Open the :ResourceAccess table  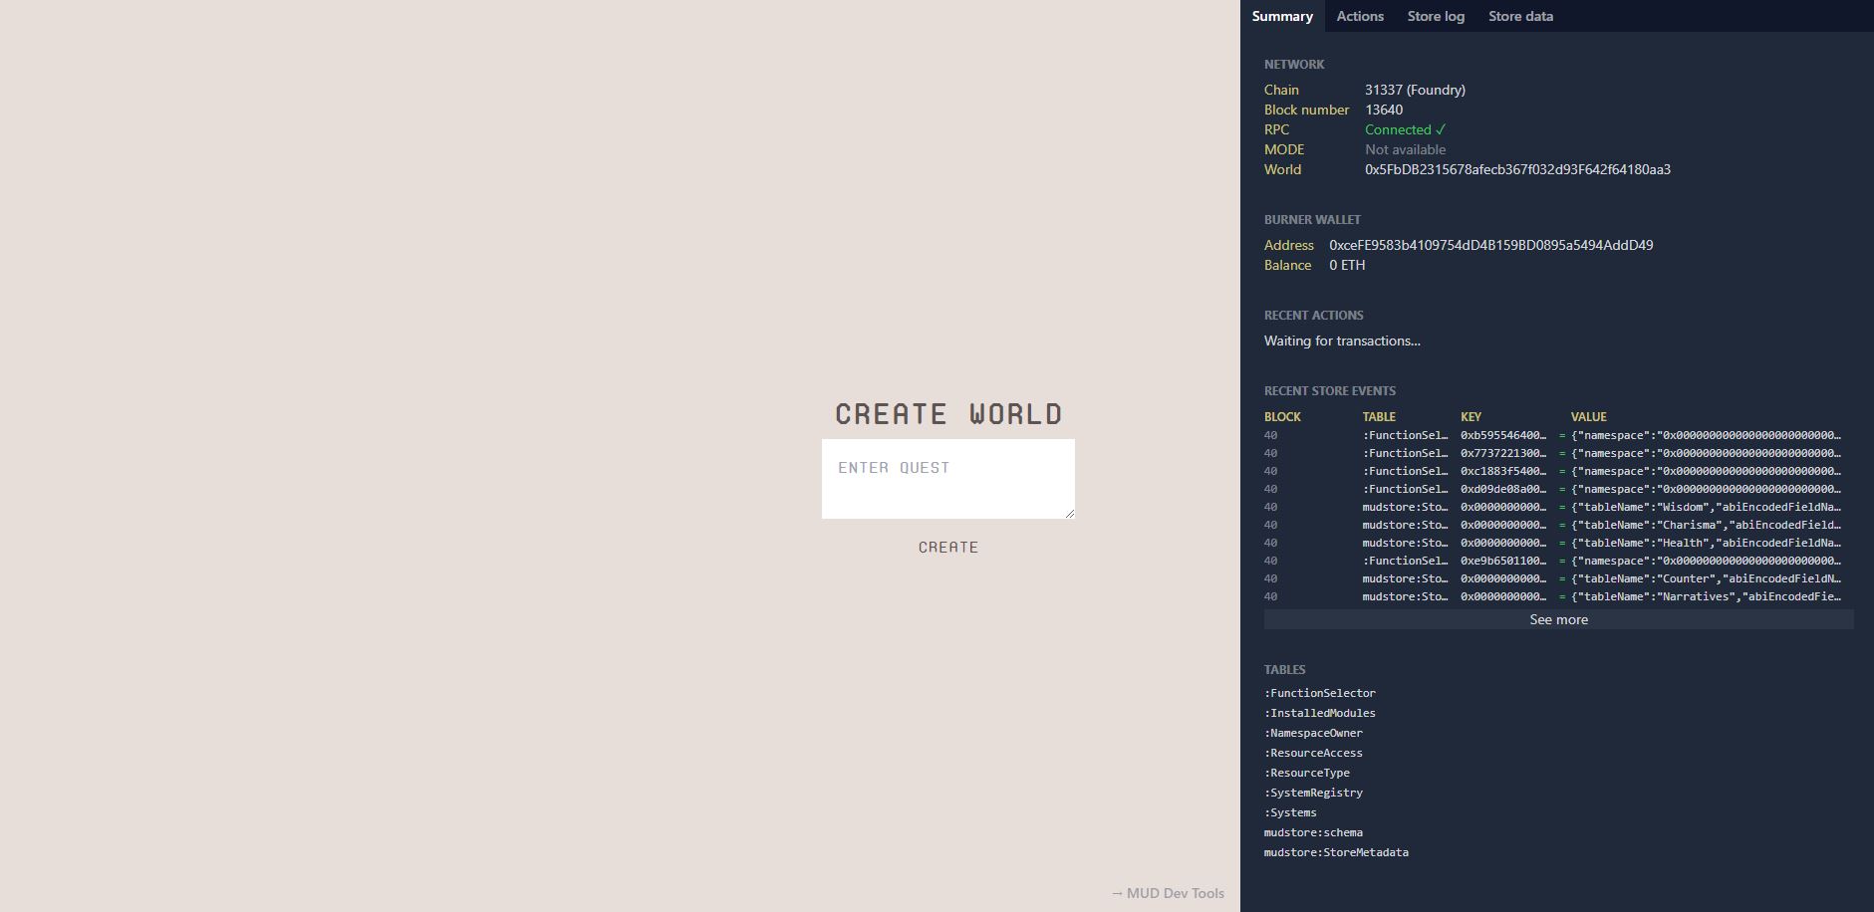pos(1313,753)
